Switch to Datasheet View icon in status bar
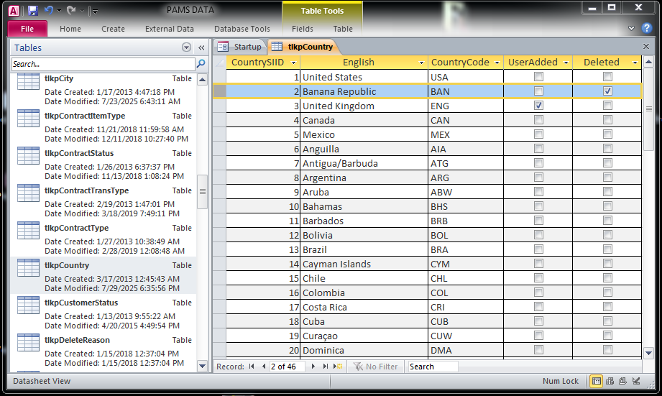Image resolution: width=662 pixels, height=396 pixels. coord(596,381)
